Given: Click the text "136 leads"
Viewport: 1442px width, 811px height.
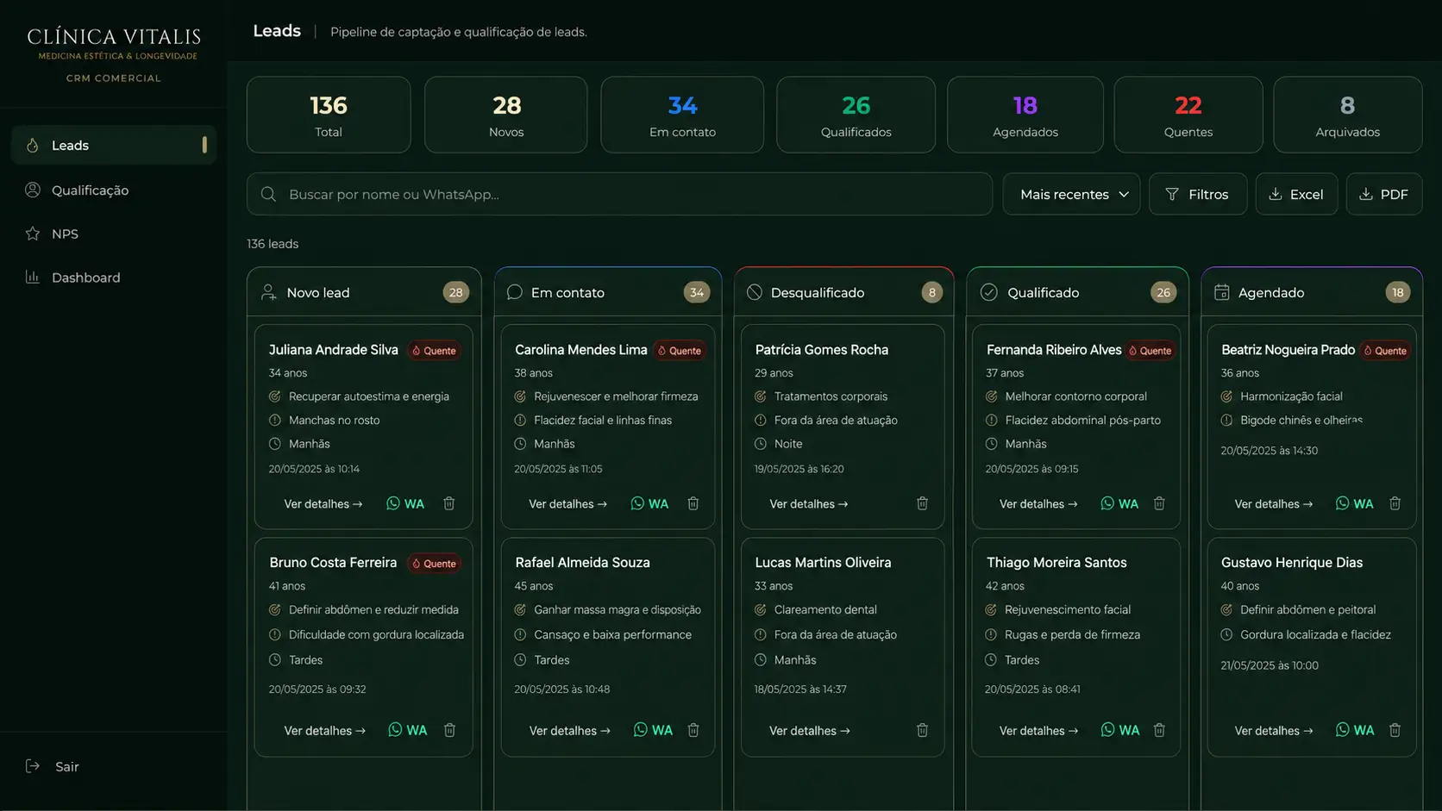Looking at the screenshot, I should coord(273,244).
